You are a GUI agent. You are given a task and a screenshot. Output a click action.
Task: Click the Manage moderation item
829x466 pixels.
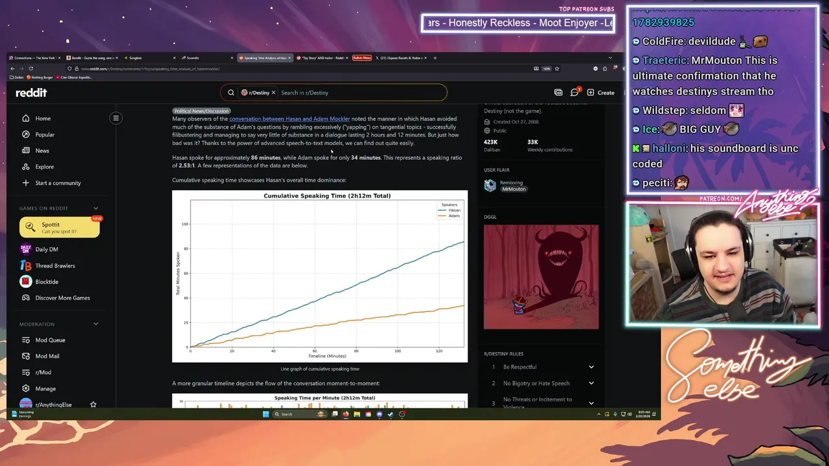click(39, 388)
